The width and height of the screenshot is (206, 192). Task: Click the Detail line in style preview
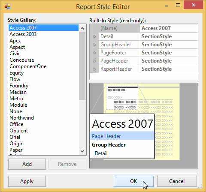click(101, 153)
